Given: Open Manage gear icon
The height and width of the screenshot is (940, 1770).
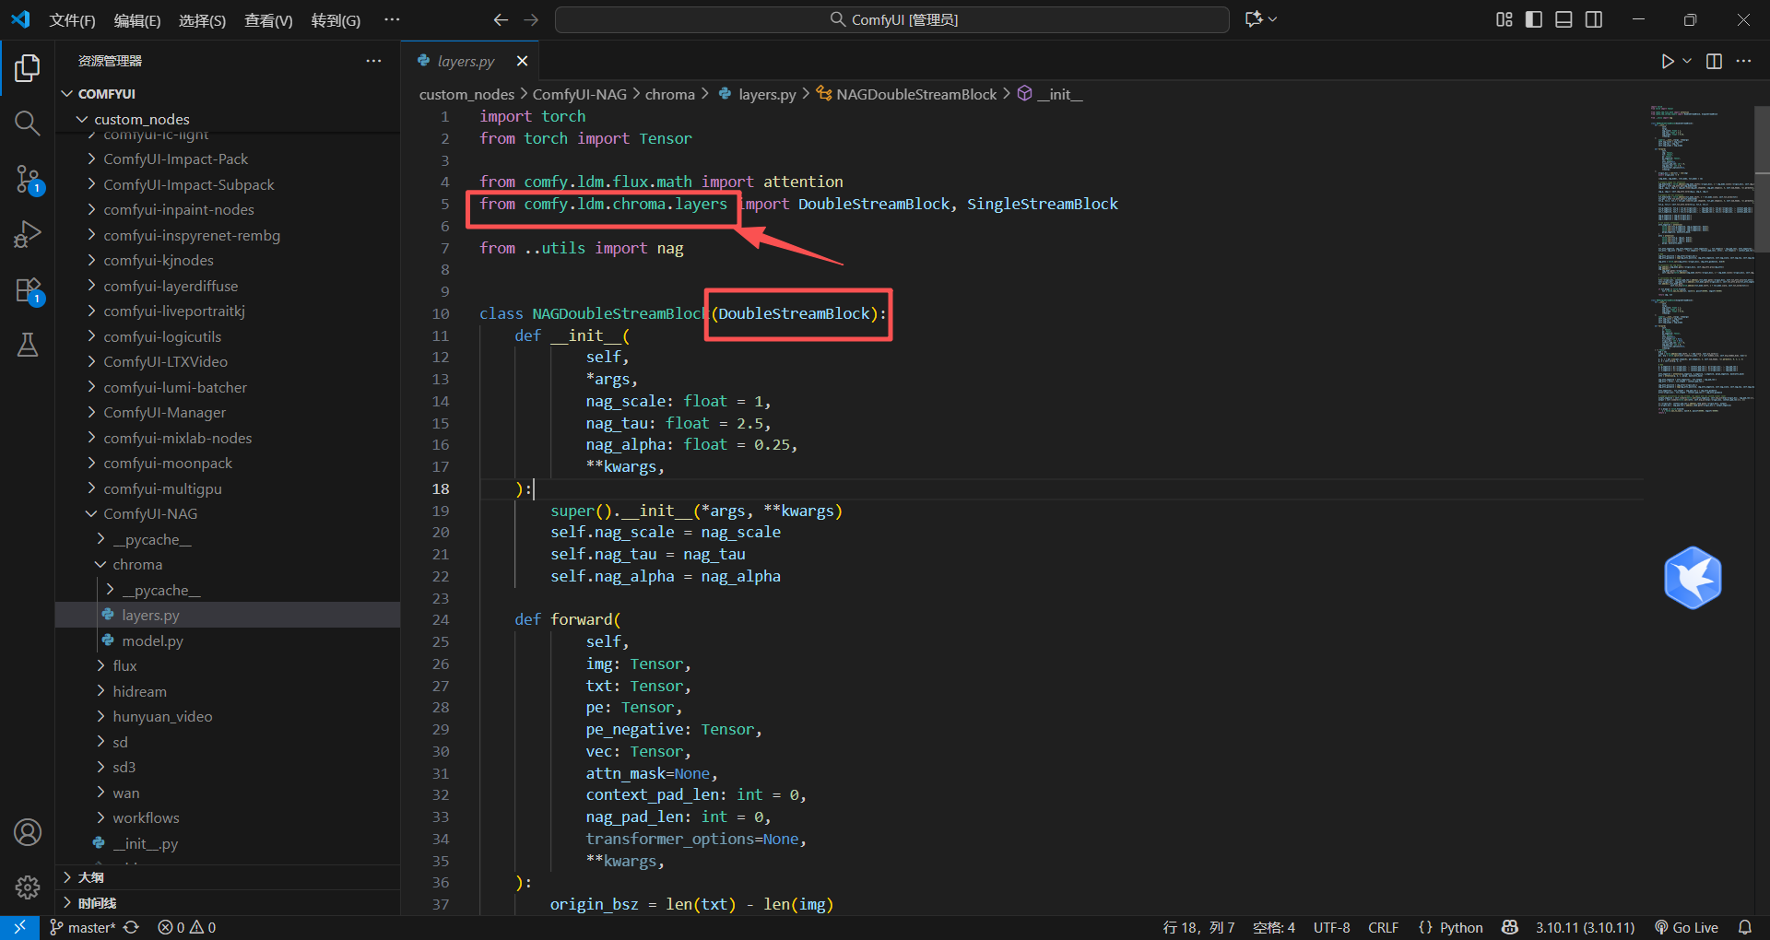Looking at the screenshot, I should click(28, 887).
